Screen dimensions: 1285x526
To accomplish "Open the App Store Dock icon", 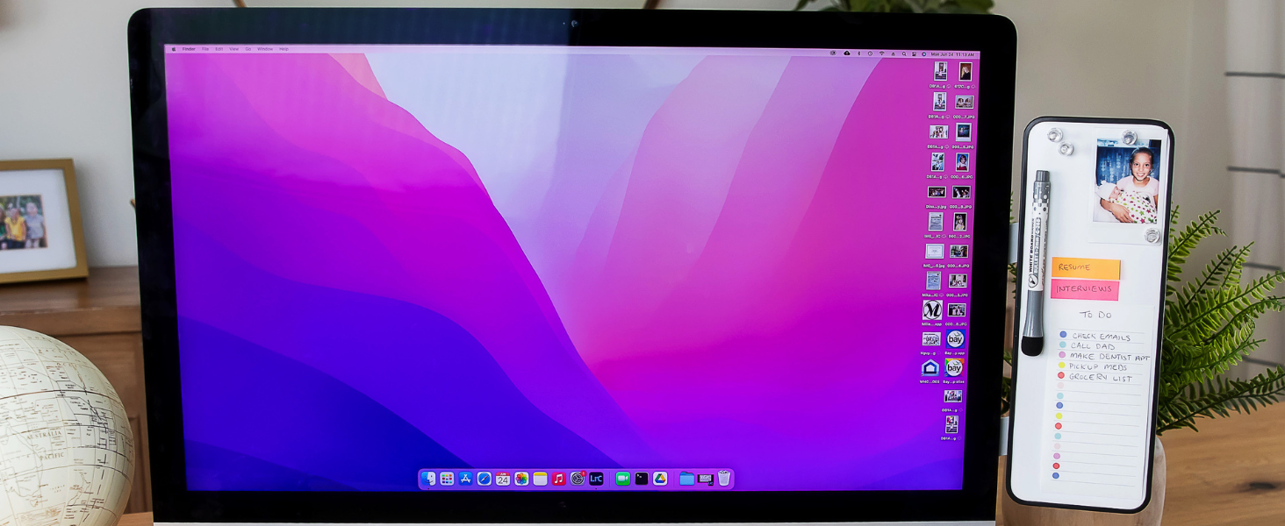I will (x=465, y=479).
